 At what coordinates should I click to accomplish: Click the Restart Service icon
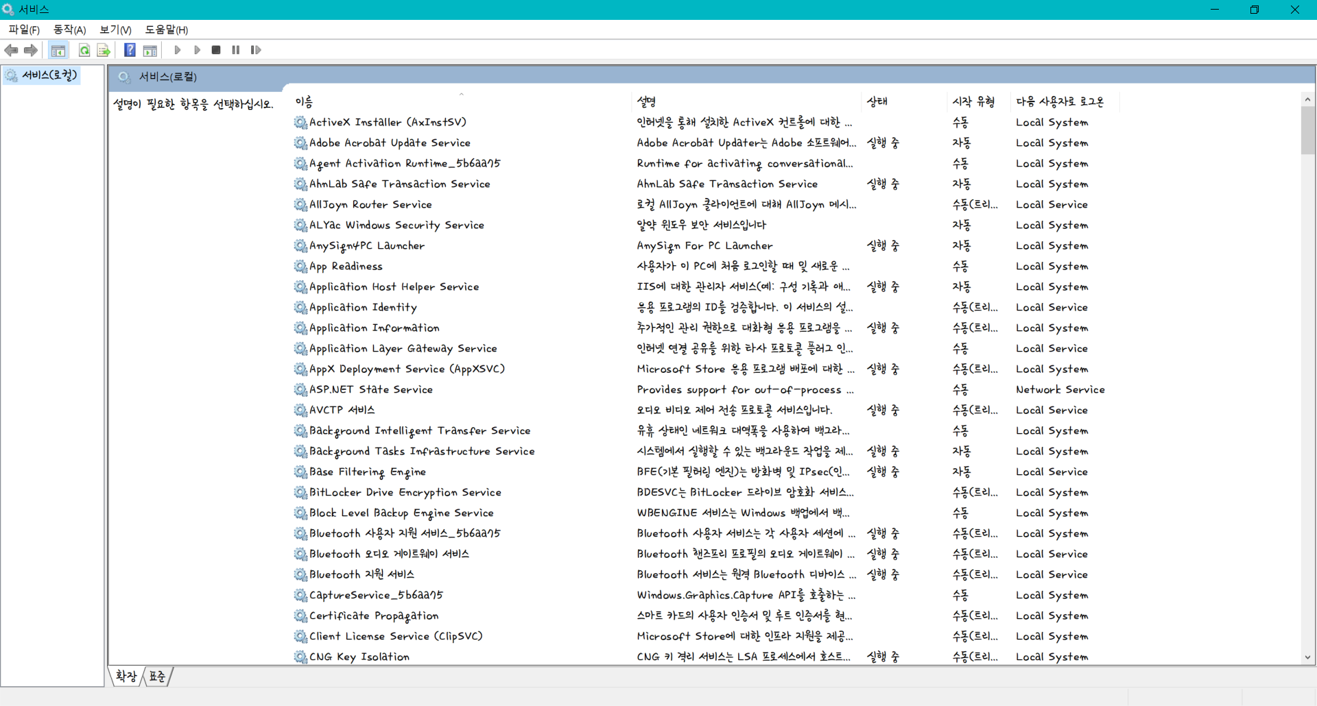coord(256,50)
